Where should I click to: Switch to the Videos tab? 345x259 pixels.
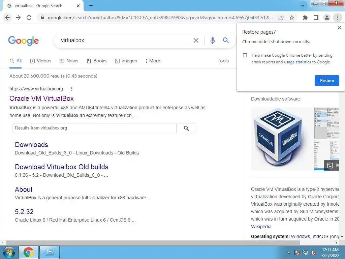[41, 61]
